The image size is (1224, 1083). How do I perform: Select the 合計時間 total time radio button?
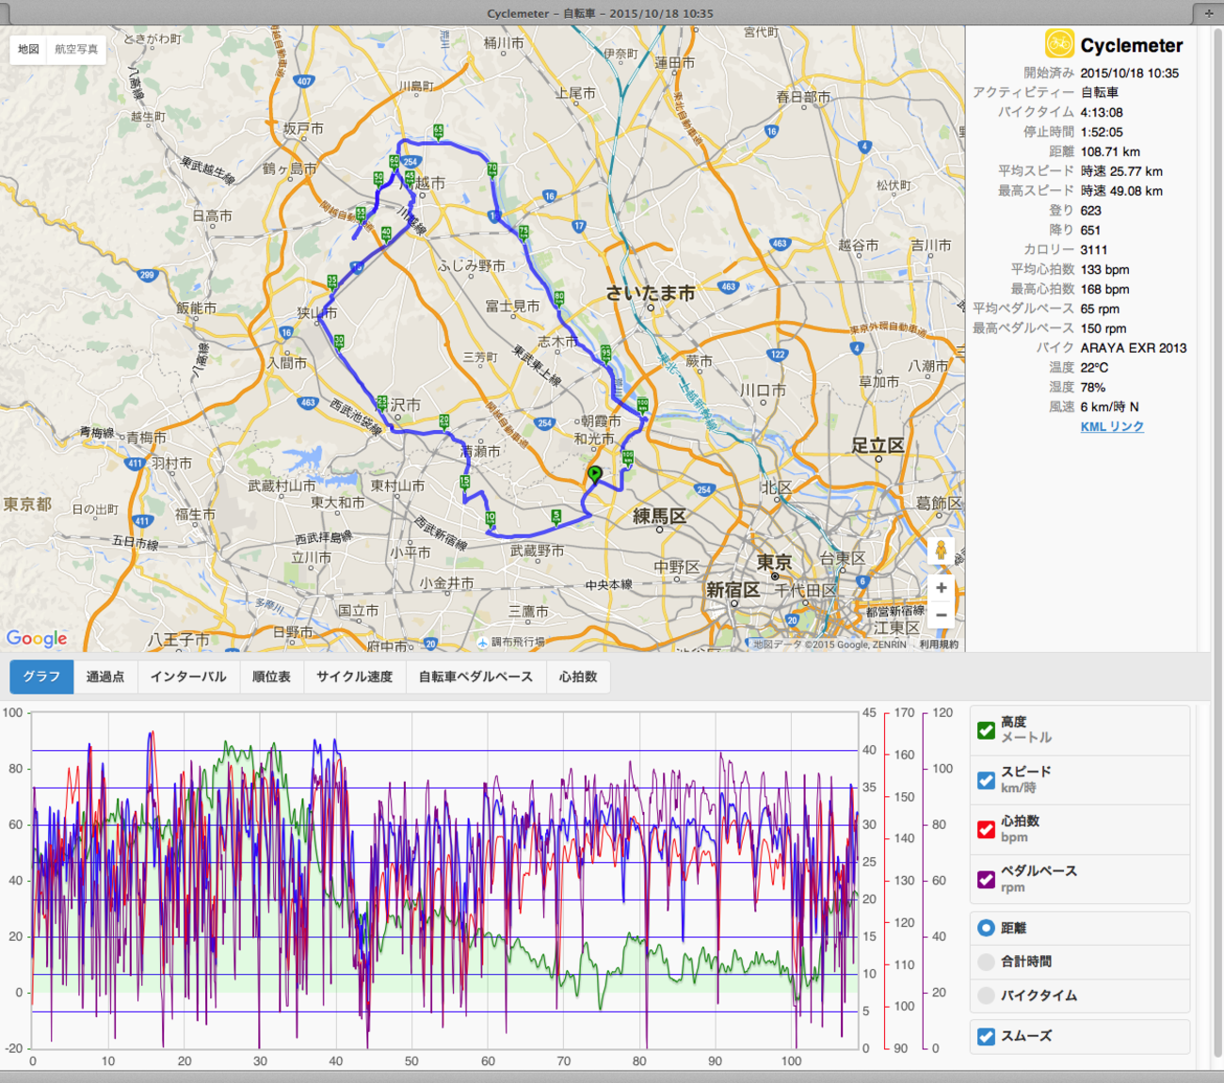986,962
